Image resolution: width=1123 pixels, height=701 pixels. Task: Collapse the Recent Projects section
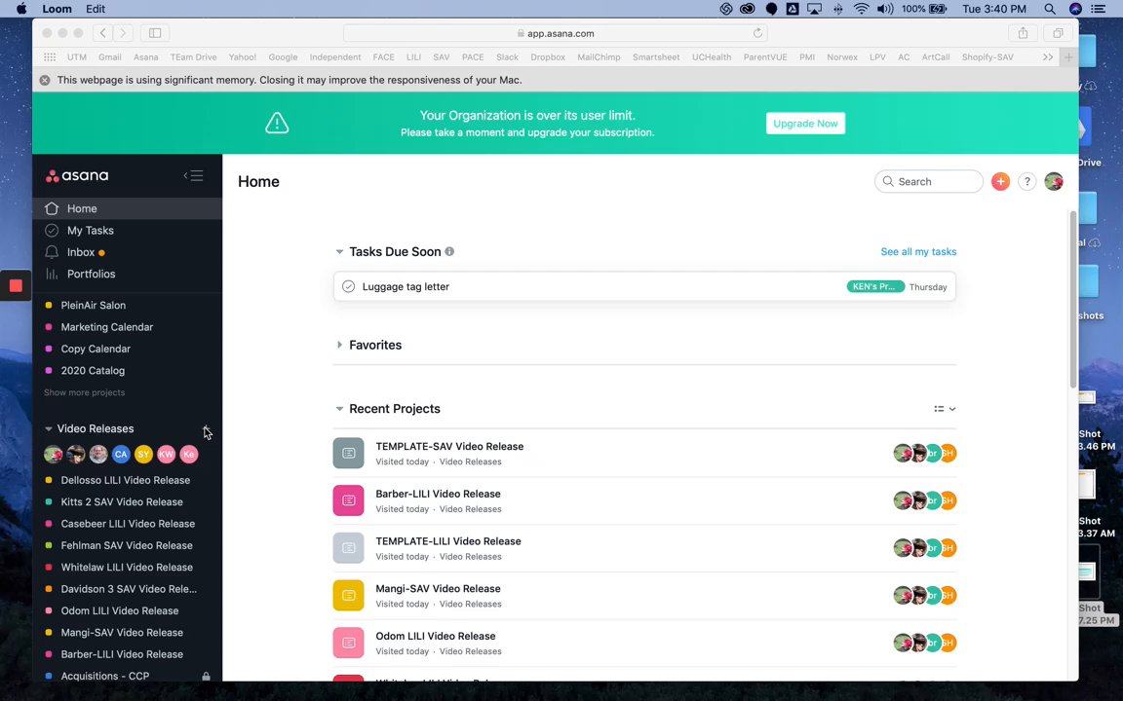coord(339,409)
